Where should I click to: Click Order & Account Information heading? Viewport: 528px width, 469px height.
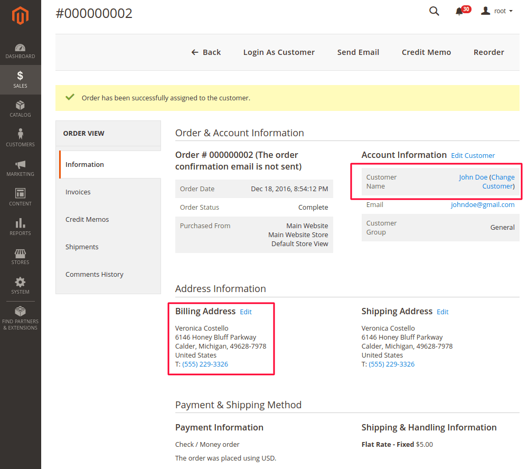point(239,133)
